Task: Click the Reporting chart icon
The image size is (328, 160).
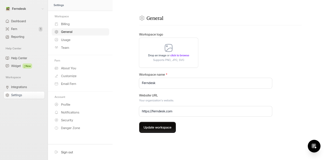Action: tap(7, 37)
